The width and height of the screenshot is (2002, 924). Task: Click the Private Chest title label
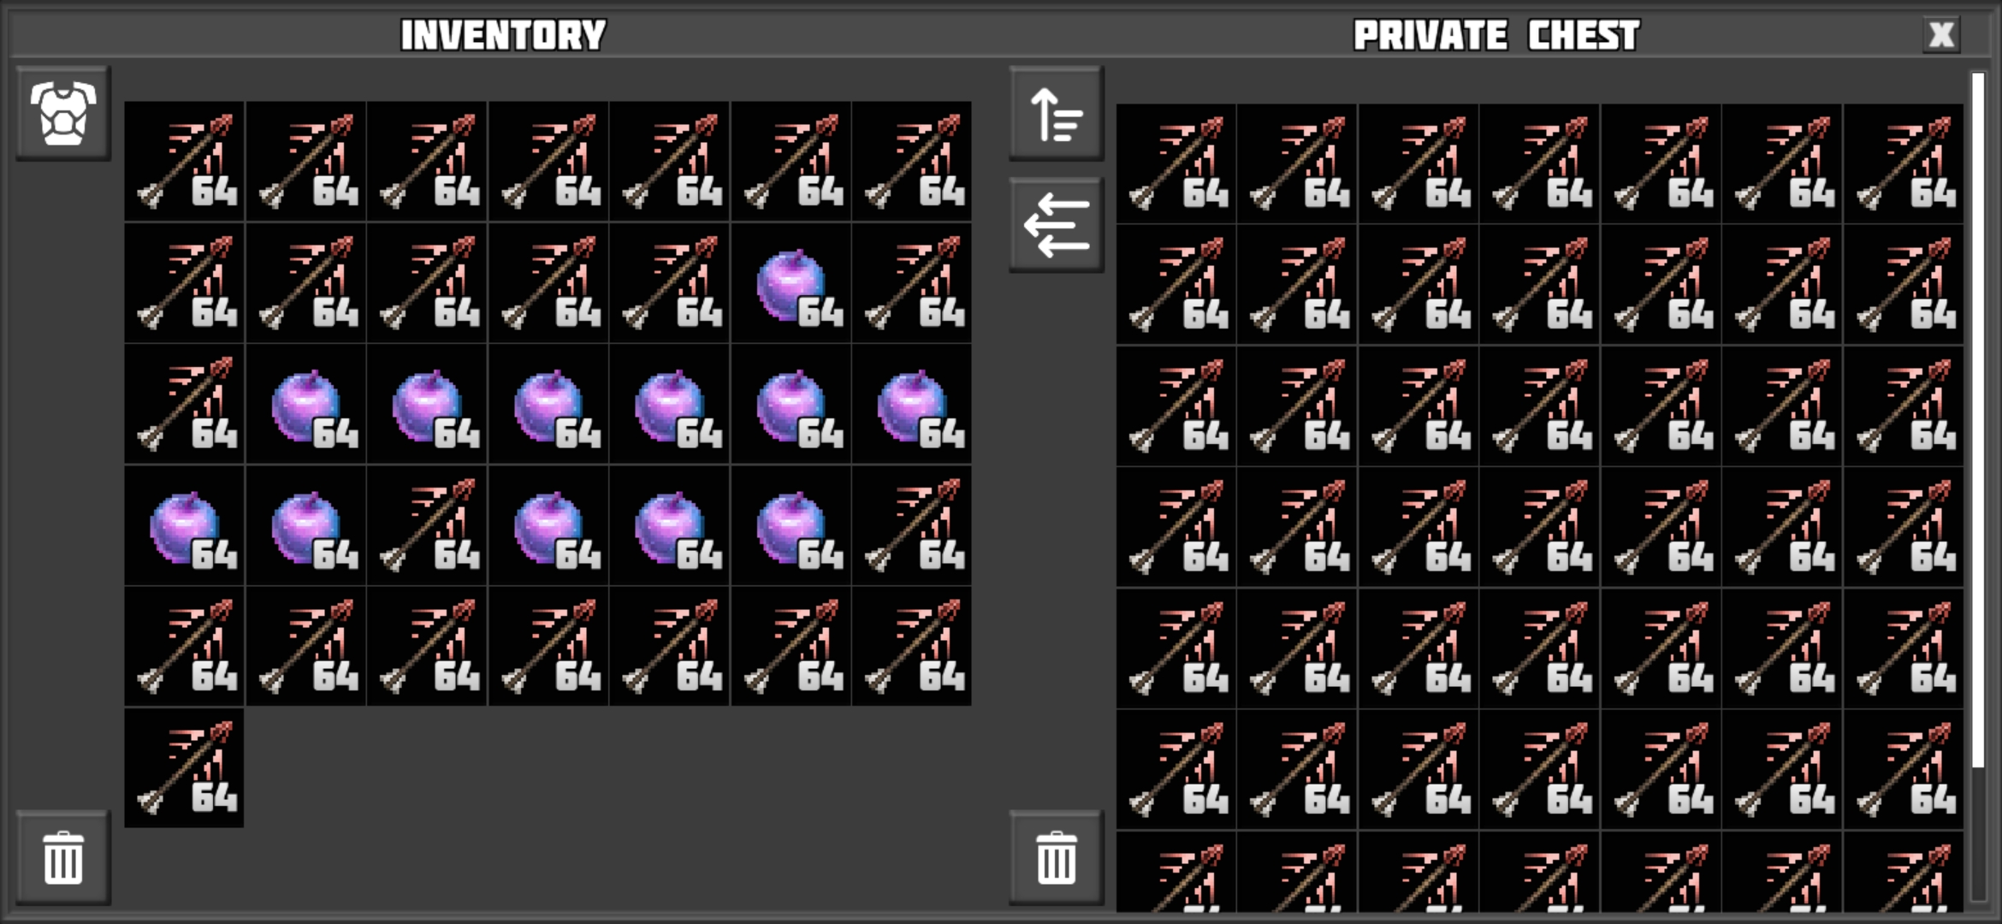1496,35
